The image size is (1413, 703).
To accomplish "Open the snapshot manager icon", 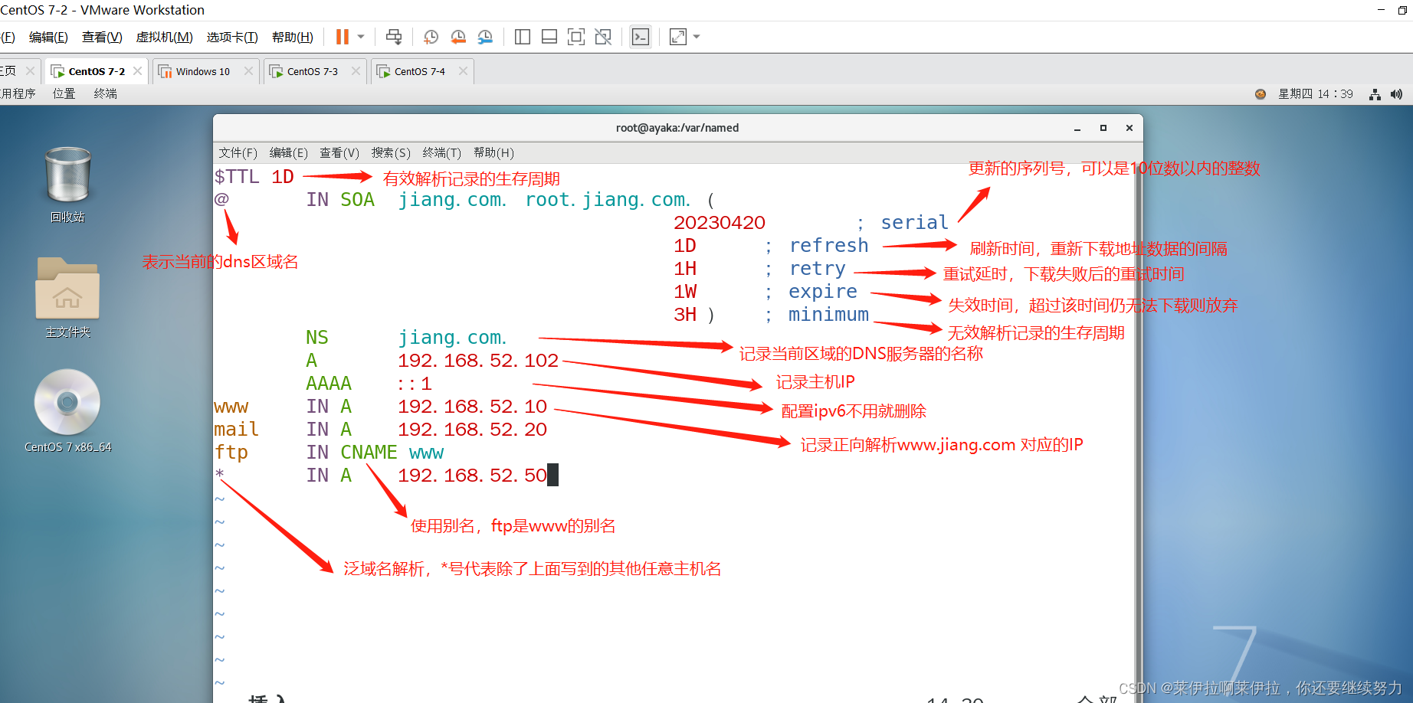I will (x=485, y=37).
